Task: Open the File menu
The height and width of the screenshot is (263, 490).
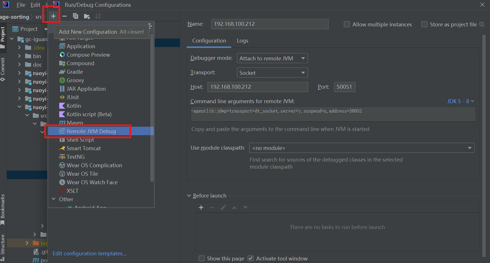Action: [x=21, y=5]
